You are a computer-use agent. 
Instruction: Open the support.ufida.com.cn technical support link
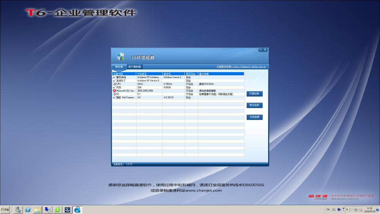click(x=241, y=67)
